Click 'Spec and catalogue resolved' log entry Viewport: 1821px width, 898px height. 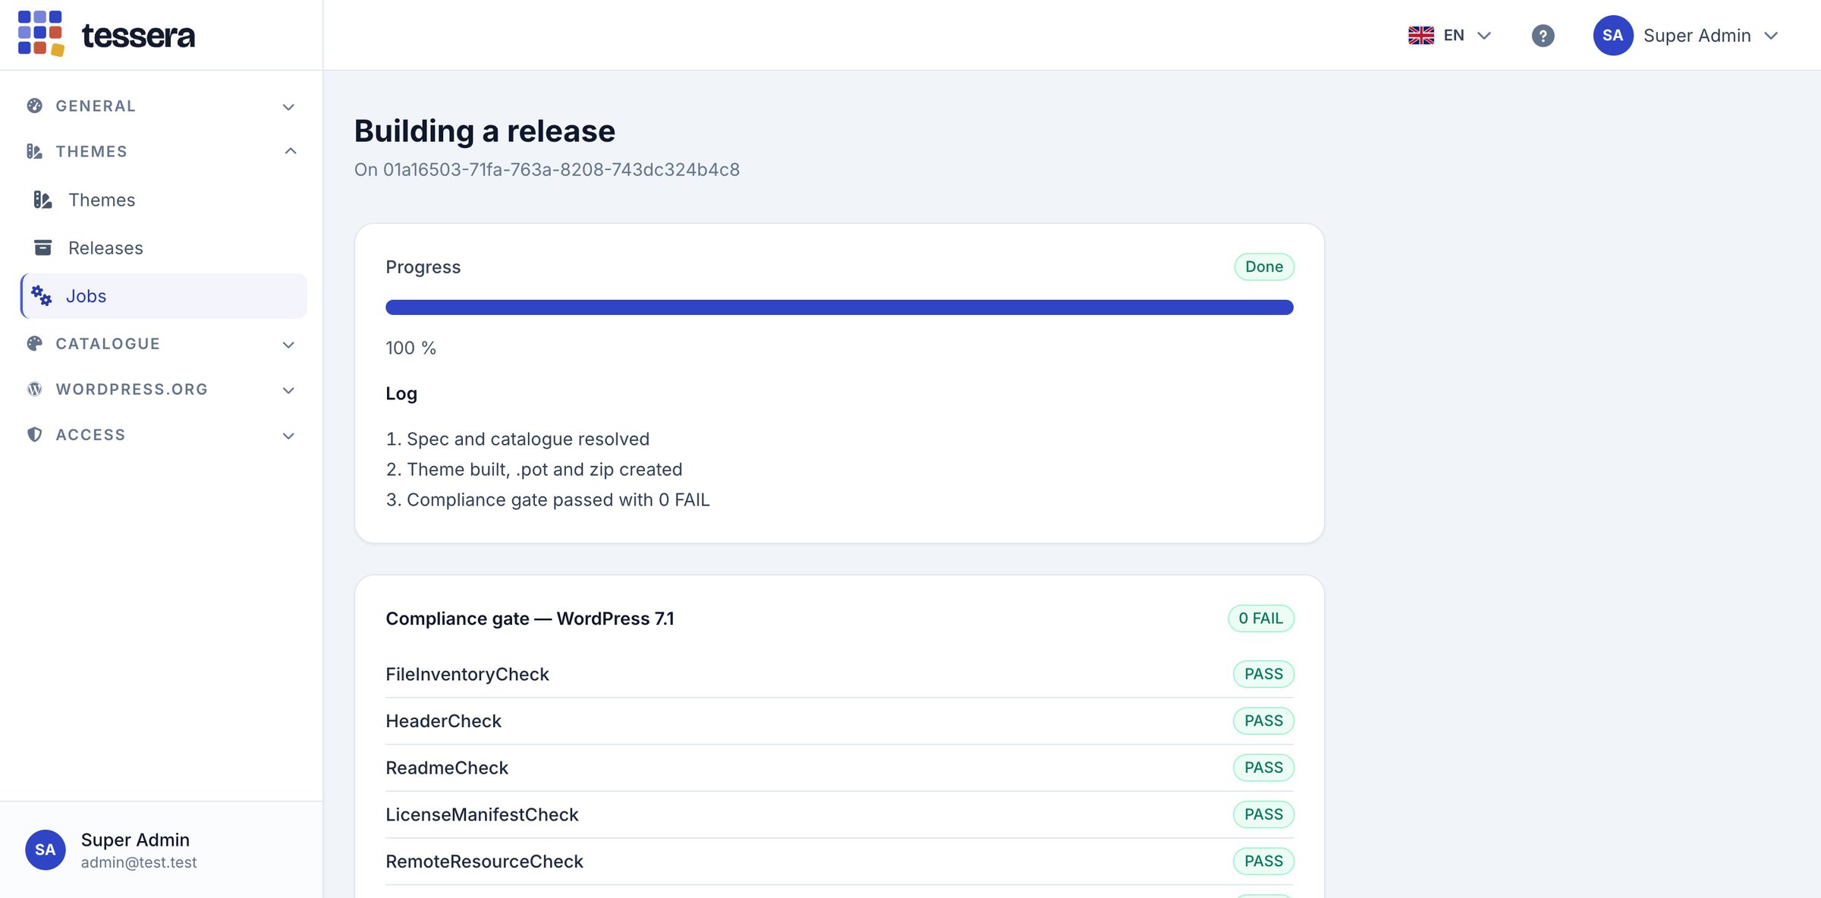coord(528,439)
